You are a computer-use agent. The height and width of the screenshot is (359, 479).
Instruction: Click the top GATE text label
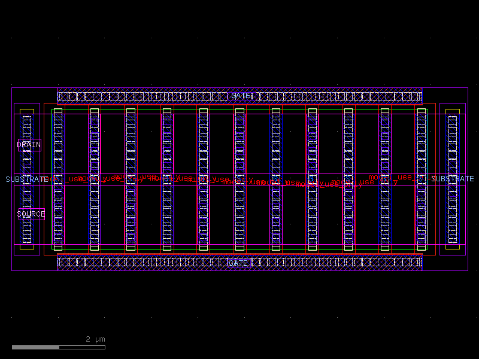click(x=239, y=95)
